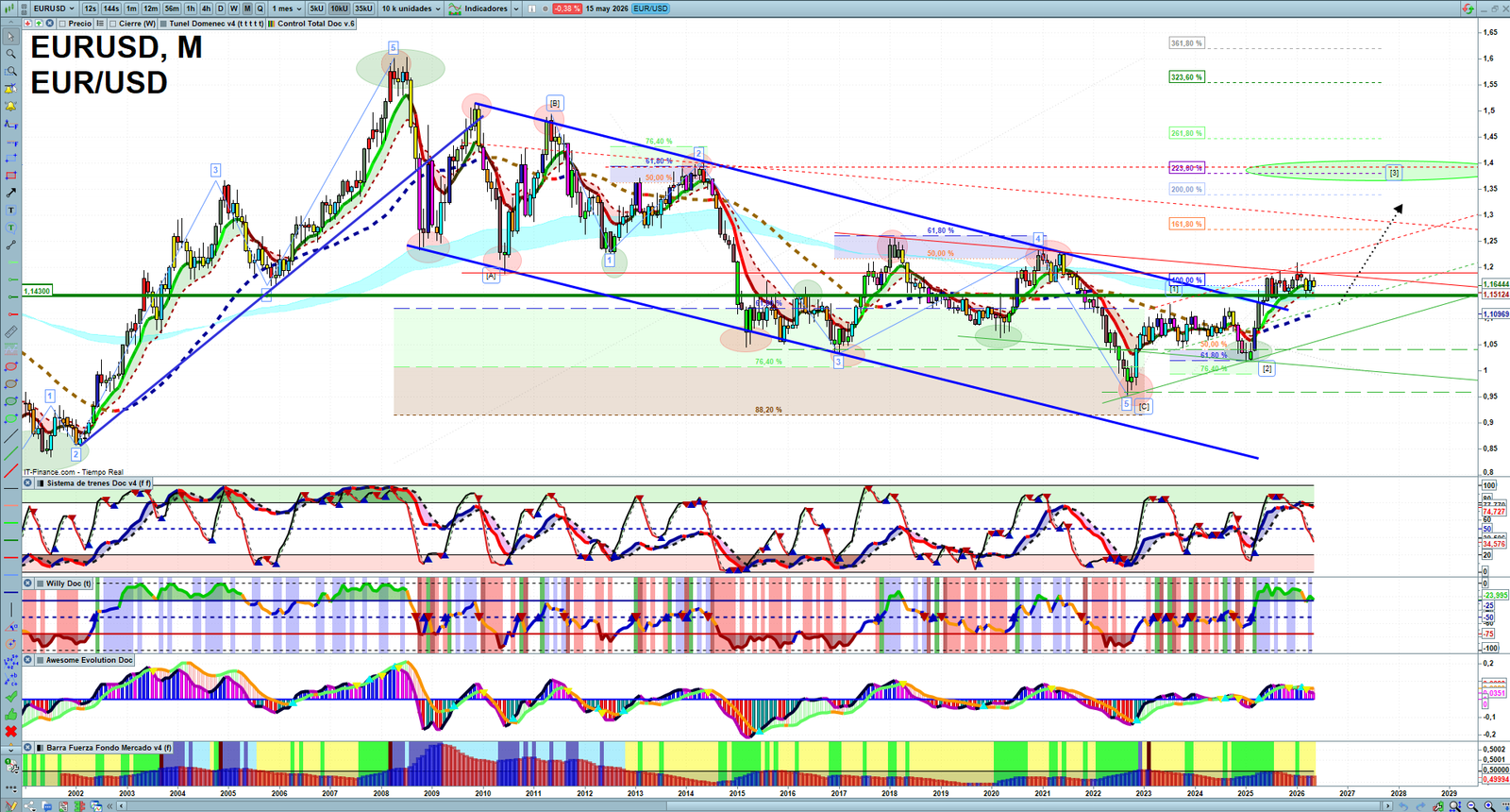Viewport: 1510px width, 812px height.
Task: Select the arrow pointer tool in left toolbar
Action: pos(11,37)
